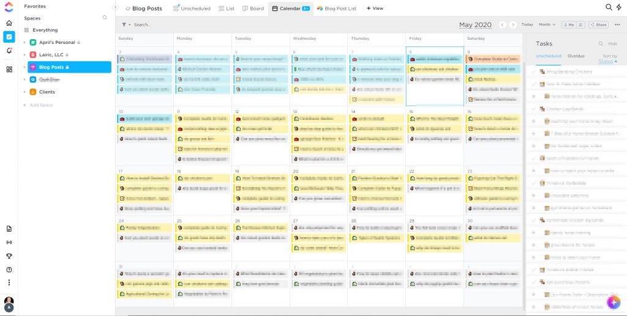This screenshot has width=627, height=316.
Task: Go to next month arrow
Action: click(513, 24)
